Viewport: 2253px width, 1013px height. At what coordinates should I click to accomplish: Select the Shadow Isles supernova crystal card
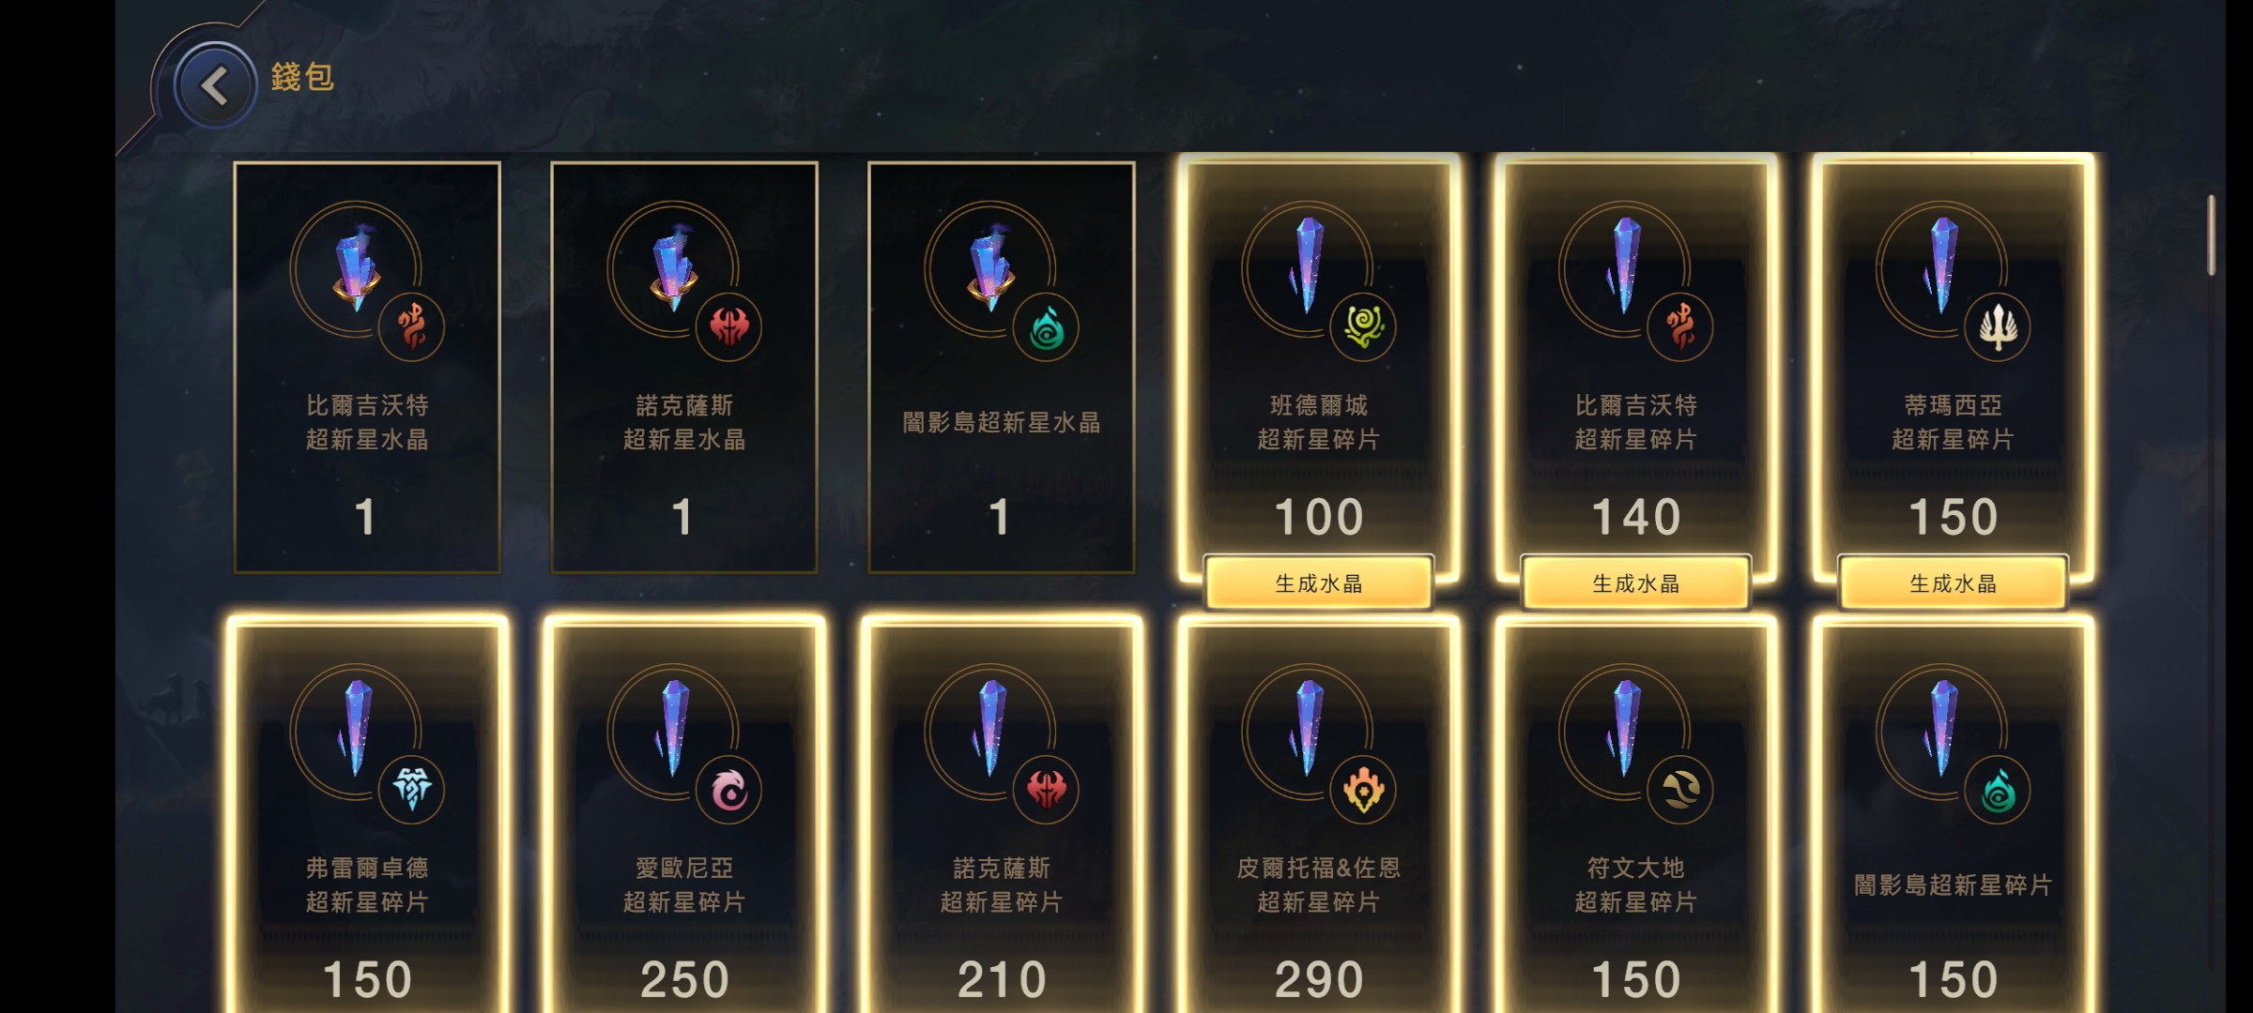pyautogui.click(x=1002, y=367)
